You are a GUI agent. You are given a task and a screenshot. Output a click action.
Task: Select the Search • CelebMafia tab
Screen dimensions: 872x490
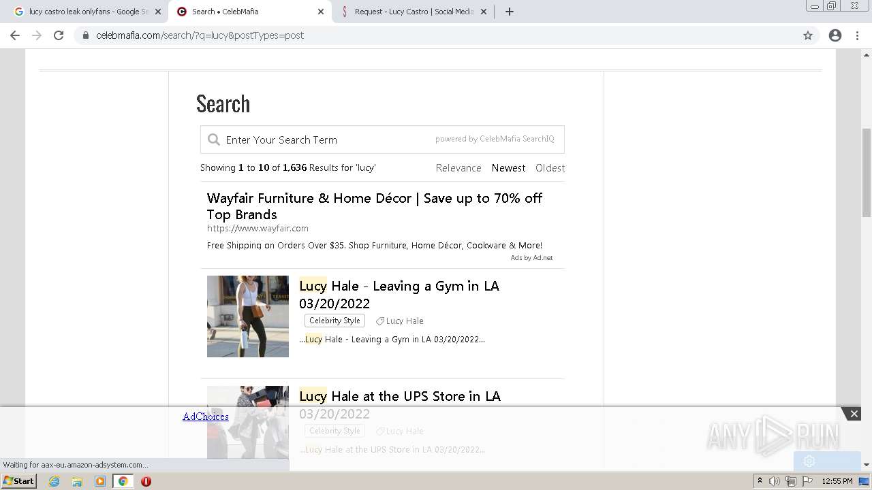point(249,12)
